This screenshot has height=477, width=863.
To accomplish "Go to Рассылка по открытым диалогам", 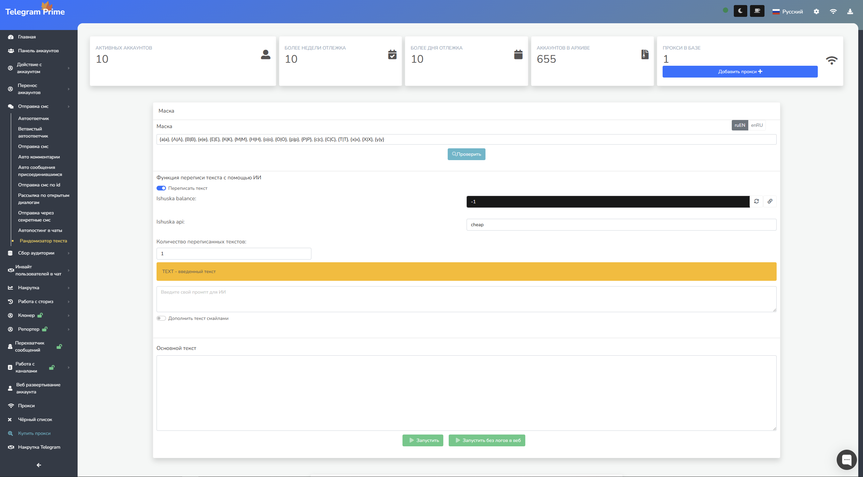I will tap(44, 199).
